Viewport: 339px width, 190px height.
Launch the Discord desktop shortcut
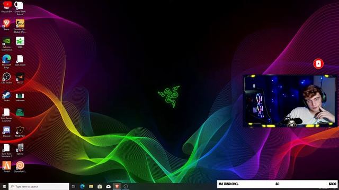(x=6, y=131)
